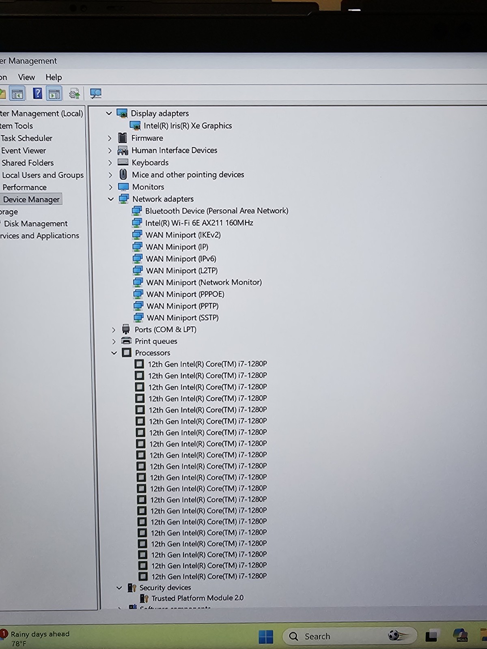The image size is (487, 649).
Task: Select Performance in the console tree
Action: click(24, 187)
